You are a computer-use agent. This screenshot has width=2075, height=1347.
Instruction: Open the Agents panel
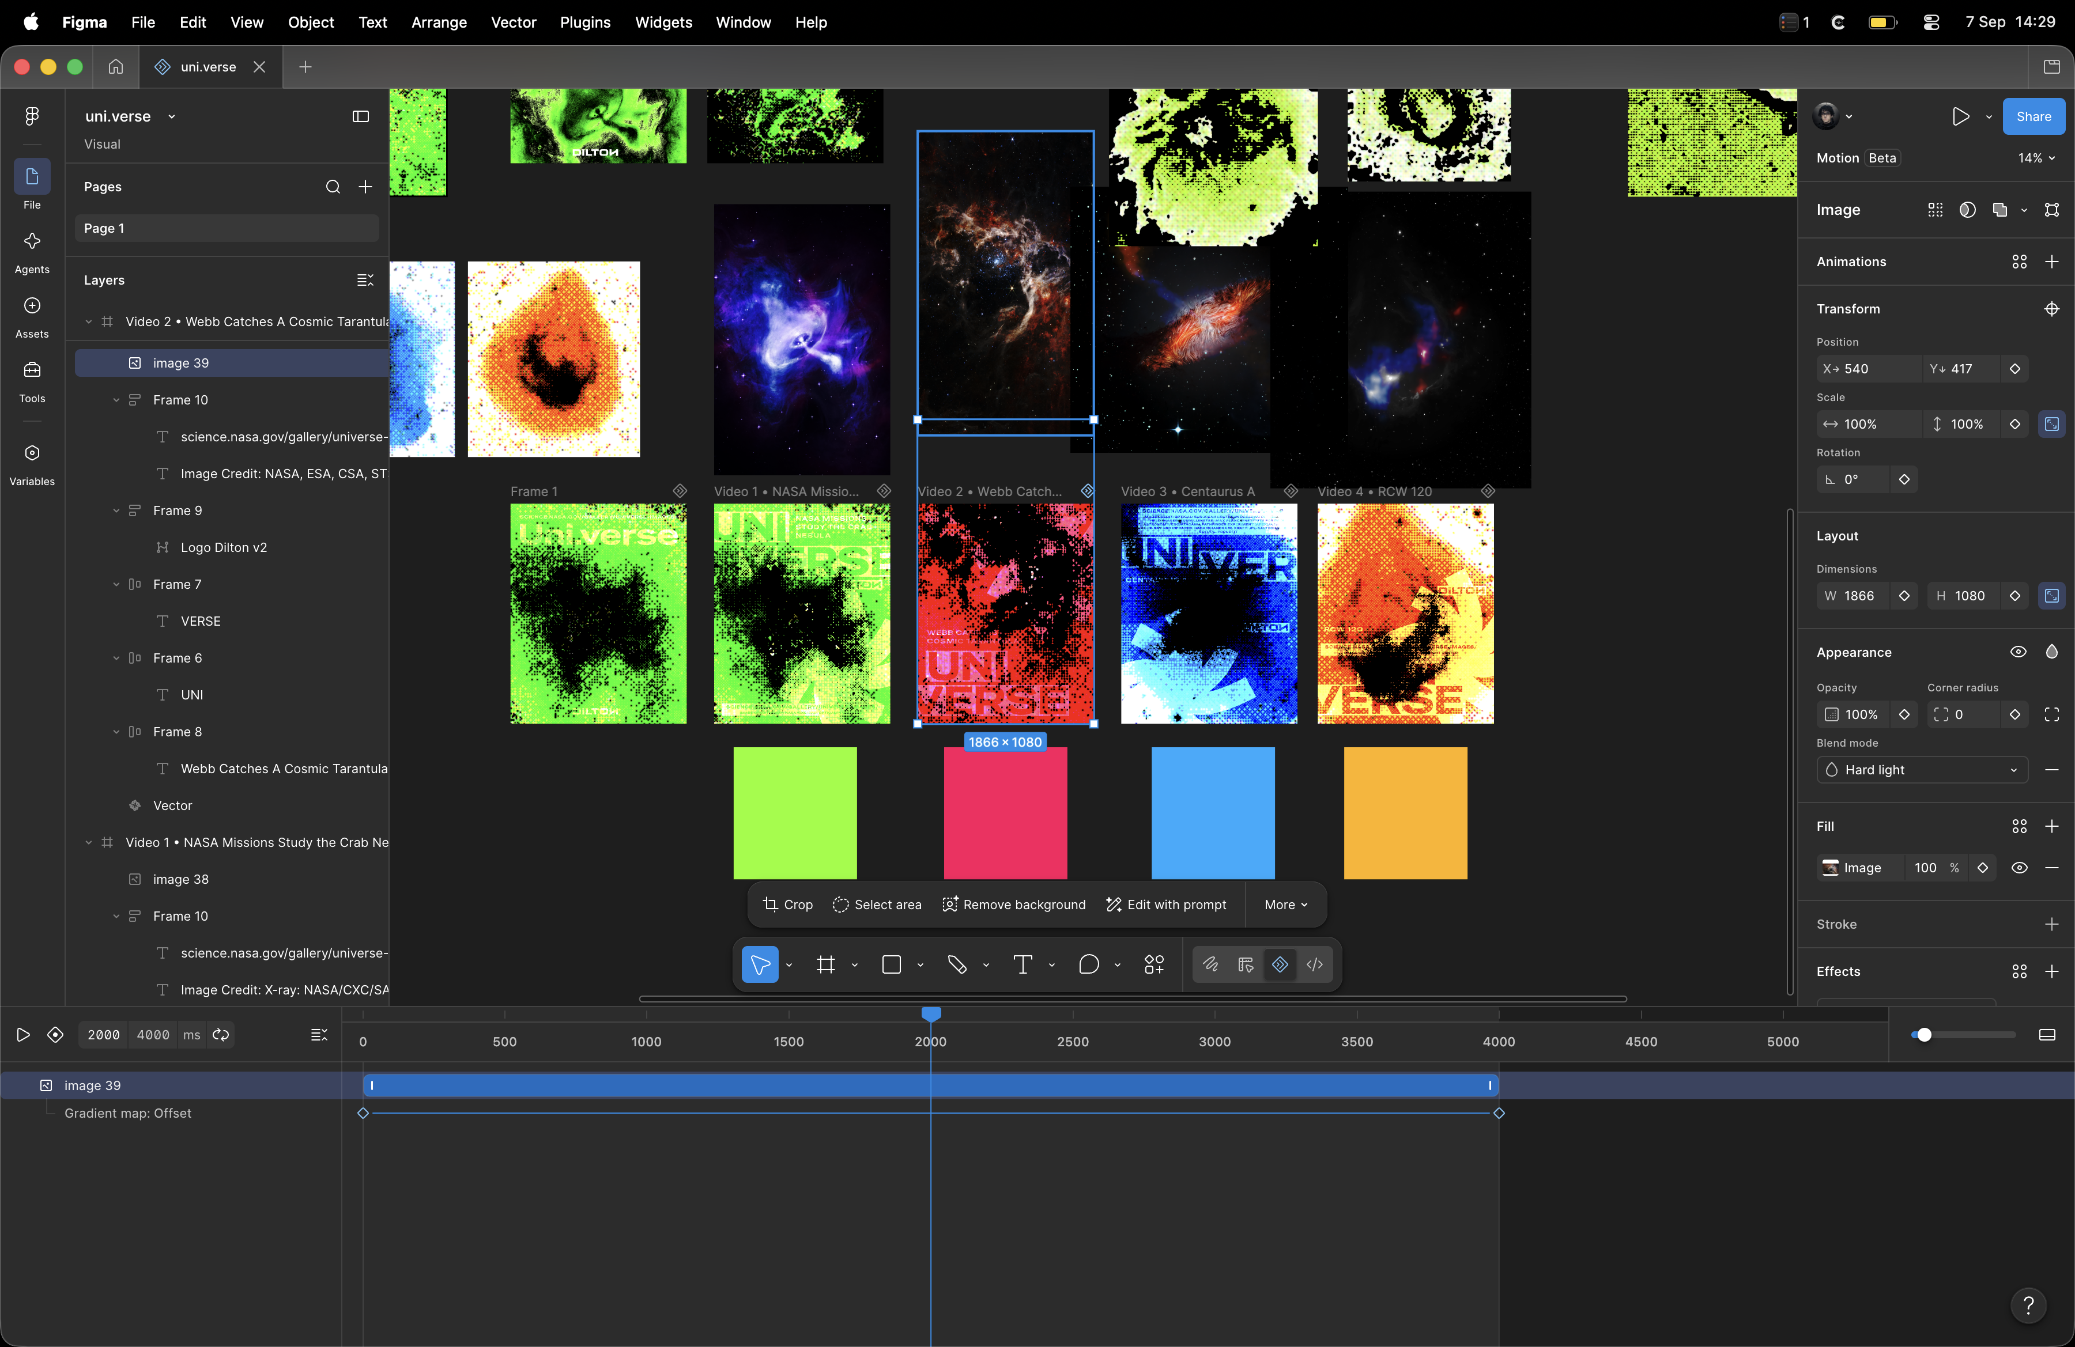(x=32, y=241)
